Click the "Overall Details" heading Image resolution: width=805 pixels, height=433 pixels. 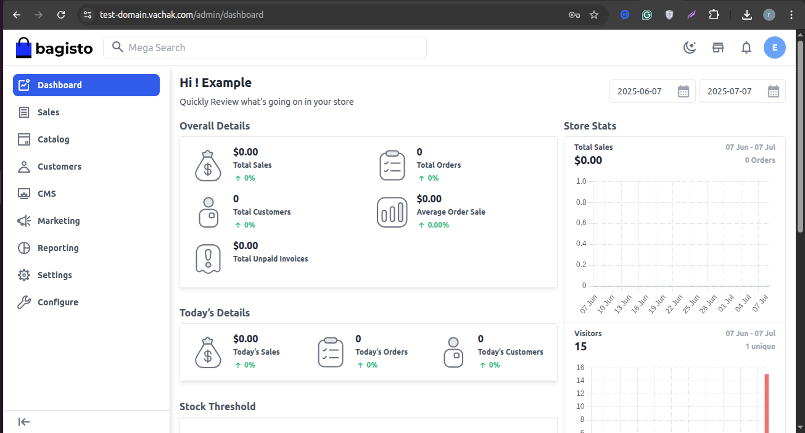(215, 126)
